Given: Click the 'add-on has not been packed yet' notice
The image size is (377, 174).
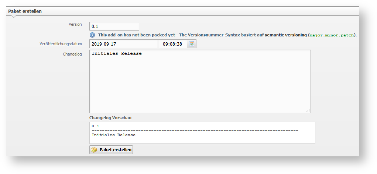Looking at the screenshot, I should 137,35.
